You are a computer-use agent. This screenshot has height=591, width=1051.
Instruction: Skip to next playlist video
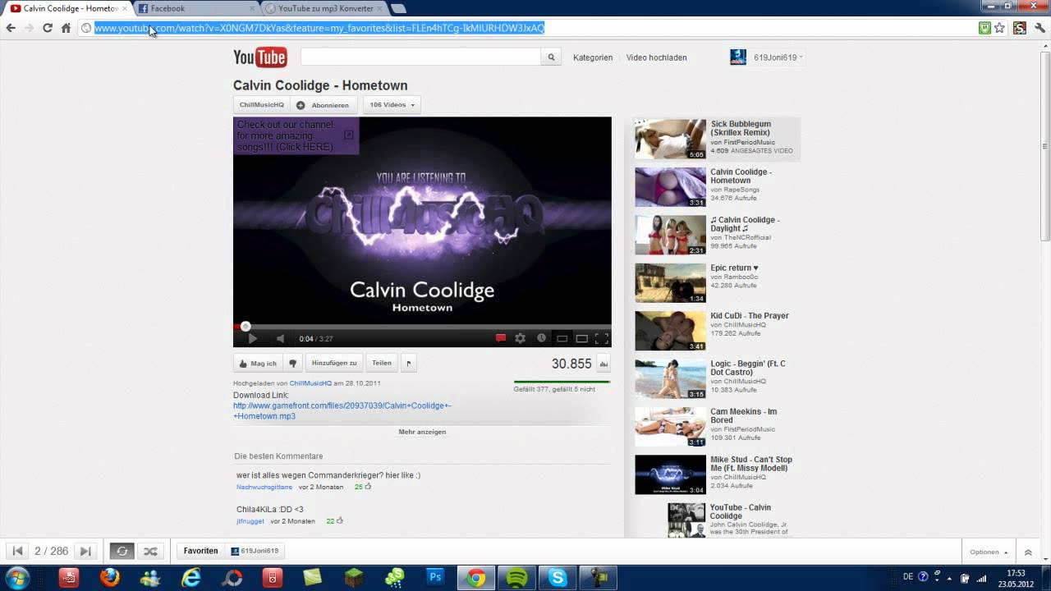(x=85, y=552)
